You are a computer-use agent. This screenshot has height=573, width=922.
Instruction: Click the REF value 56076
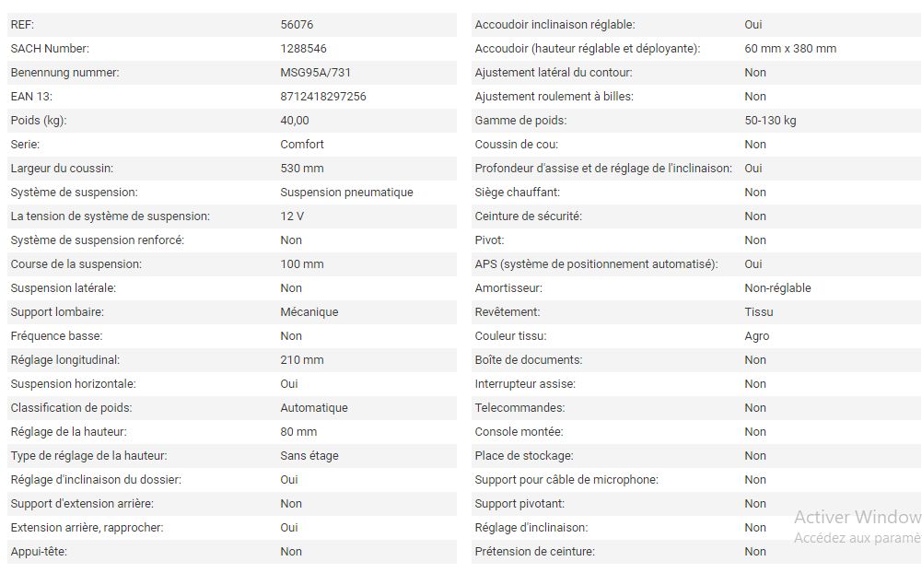297,25
